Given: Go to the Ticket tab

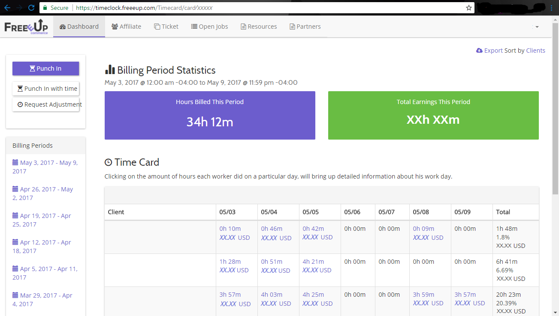Looking at the screenshot, I should (166, 27).
